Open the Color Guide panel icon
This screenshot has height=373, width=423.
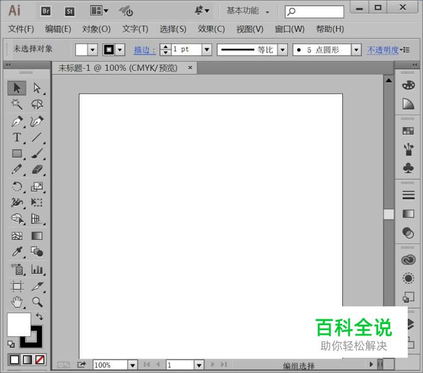pyautogui.click(x=408, y=104)
